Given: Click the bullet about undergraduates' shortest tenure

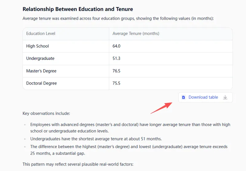Looking at the screenshot, I should click(96, 139).
